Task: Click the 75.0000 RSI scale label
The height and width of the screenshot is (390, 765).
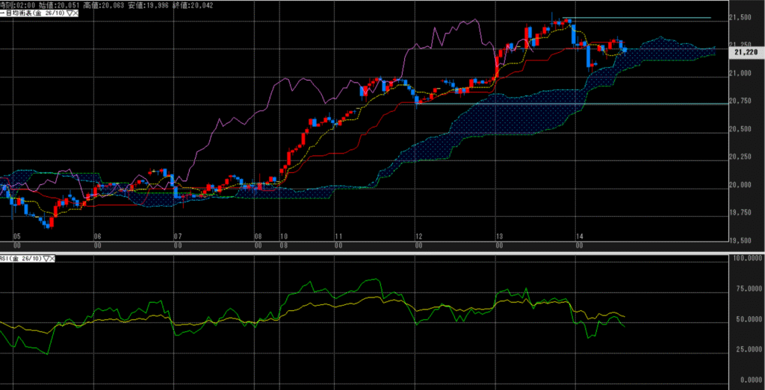Action: [747, 289]
